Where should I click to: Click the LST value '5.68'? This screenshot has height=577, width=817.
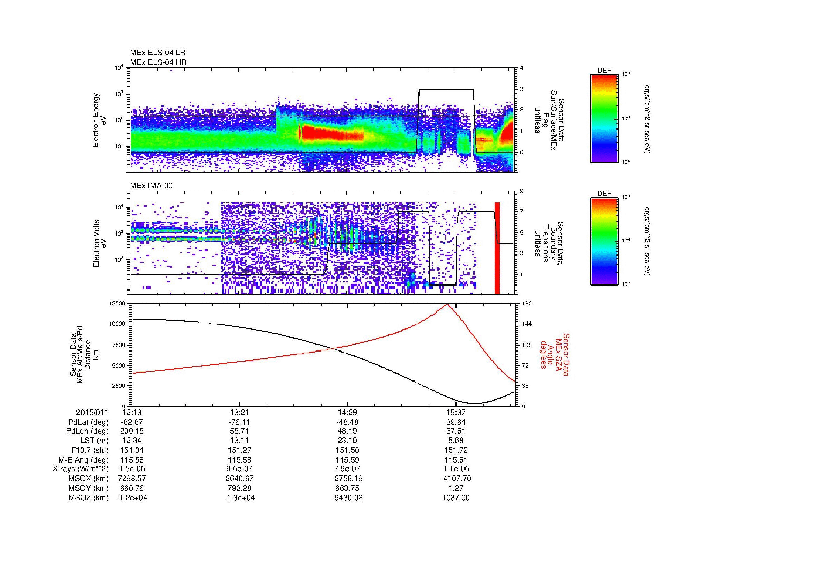point(456,441)
